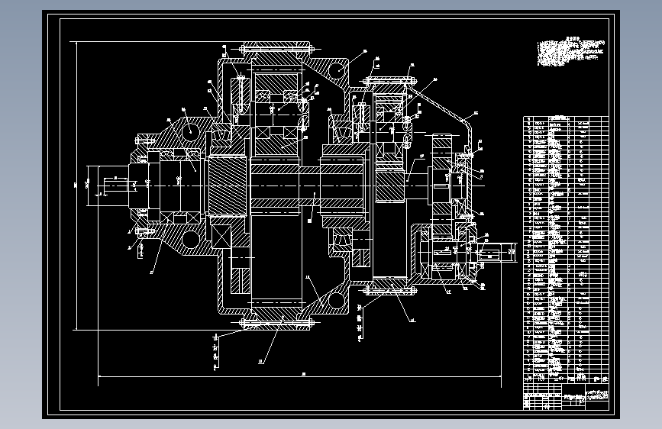Select the parts list table
The width and height of the screenshot is (662, 429).
tap(566, 250)
